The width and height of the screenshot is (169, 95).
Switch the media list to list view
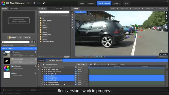[x=32, y=42]
